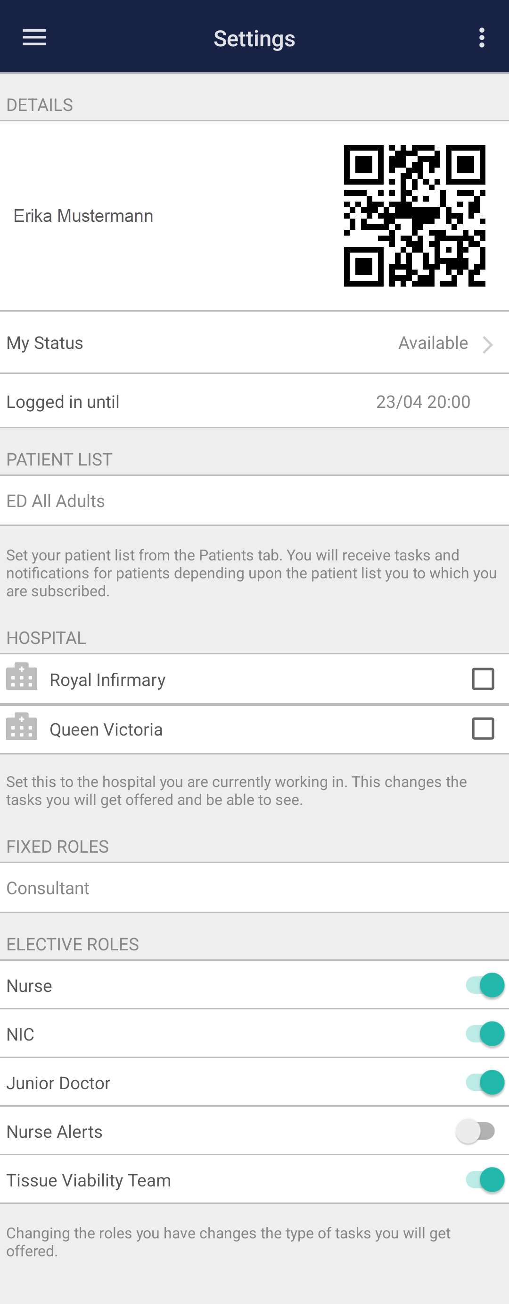Screen dimensions: 509x1304
Task: Check the Queen Victoria checkbox
Action: [483, 729]
